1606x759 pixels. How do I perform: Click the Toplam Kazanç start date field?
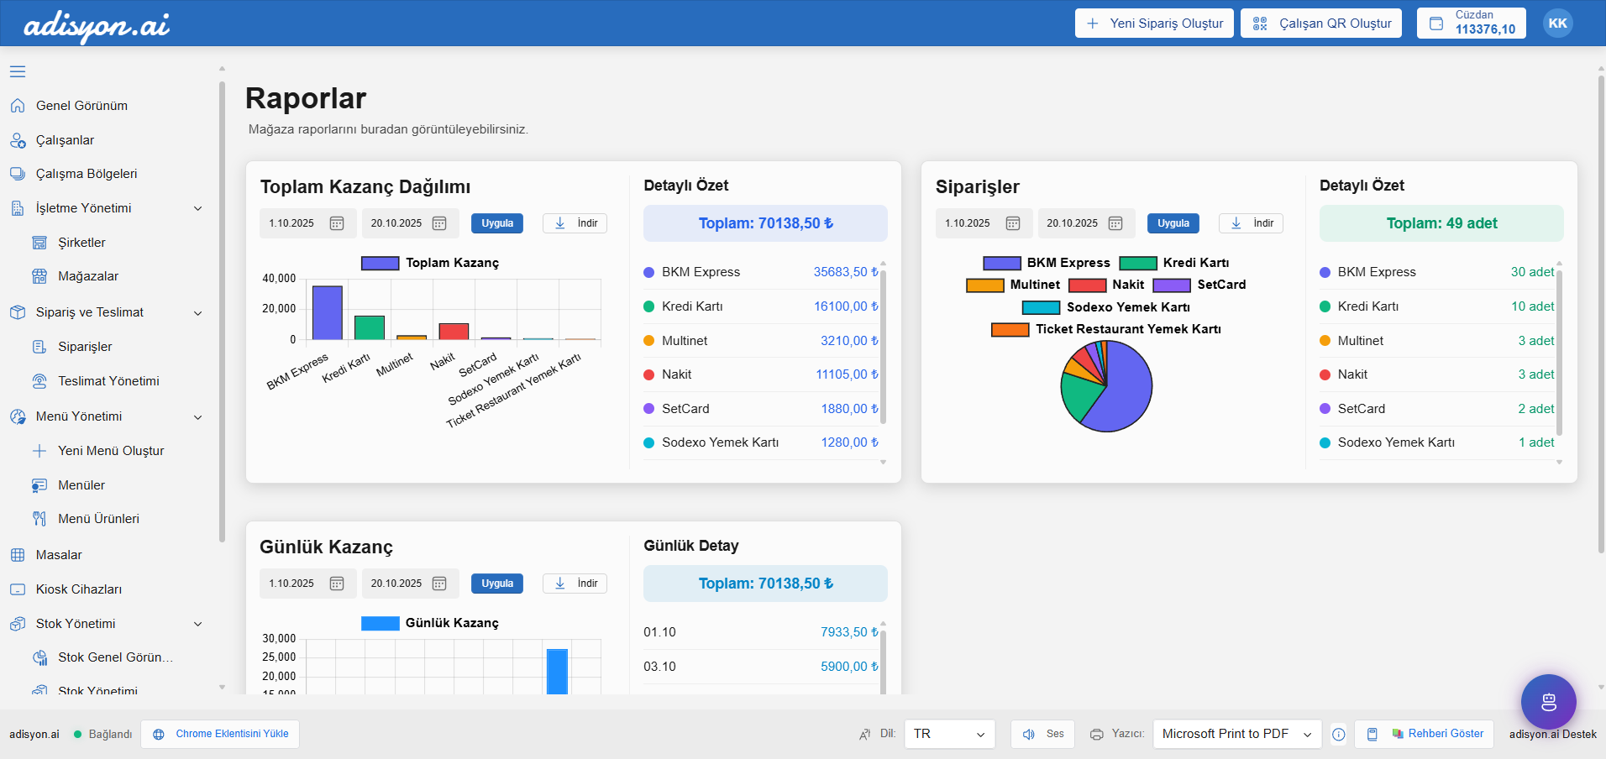click(292, 223)
